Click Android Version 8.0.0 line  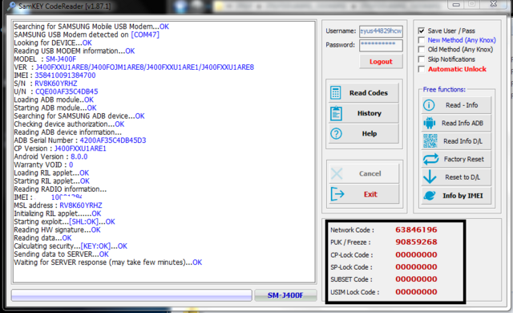50,156
